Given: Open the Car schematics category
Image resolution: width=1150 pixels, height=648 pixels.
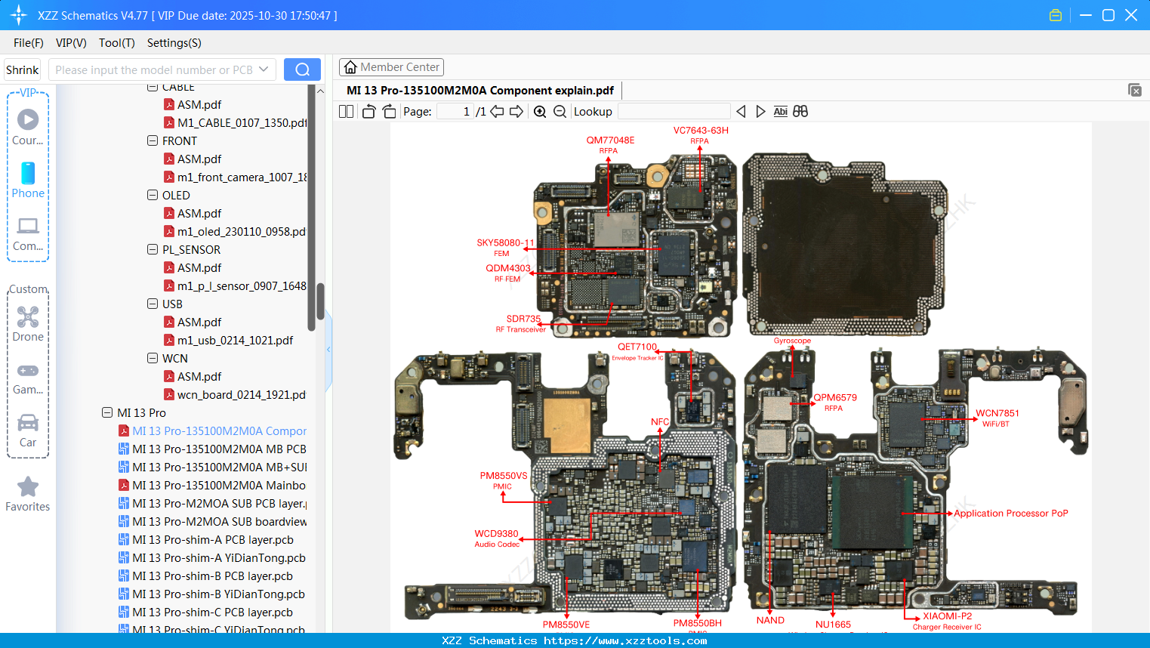Looking at the screenshot, I should pyautogui.click(x=27, y=424).
